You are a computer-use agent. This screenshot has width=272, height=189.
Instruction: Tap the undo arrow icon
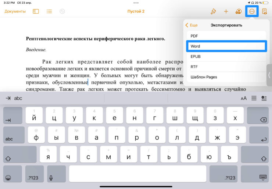click(62, 11)
